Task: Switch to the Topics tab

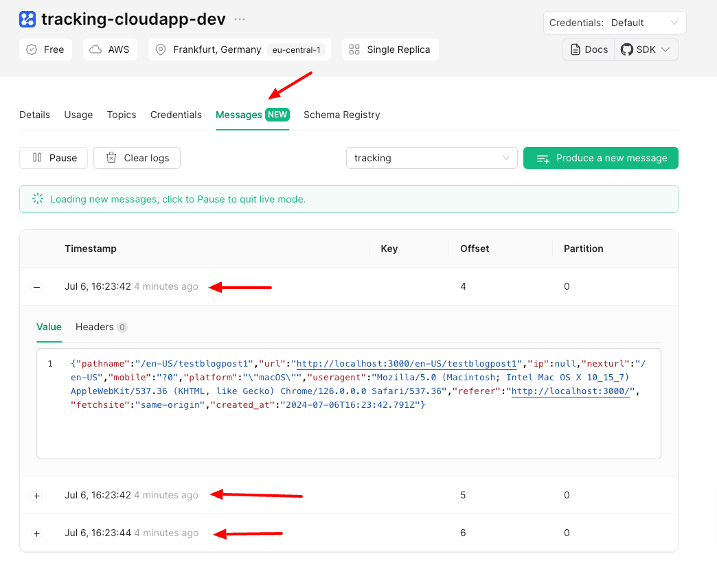Action: coord(122,115)
